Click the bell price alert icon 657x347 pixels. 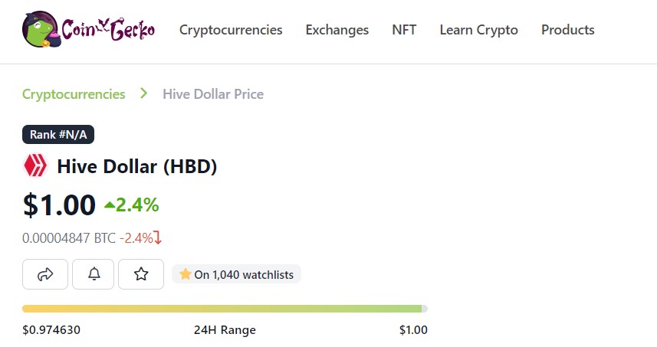tap(93, 274)
